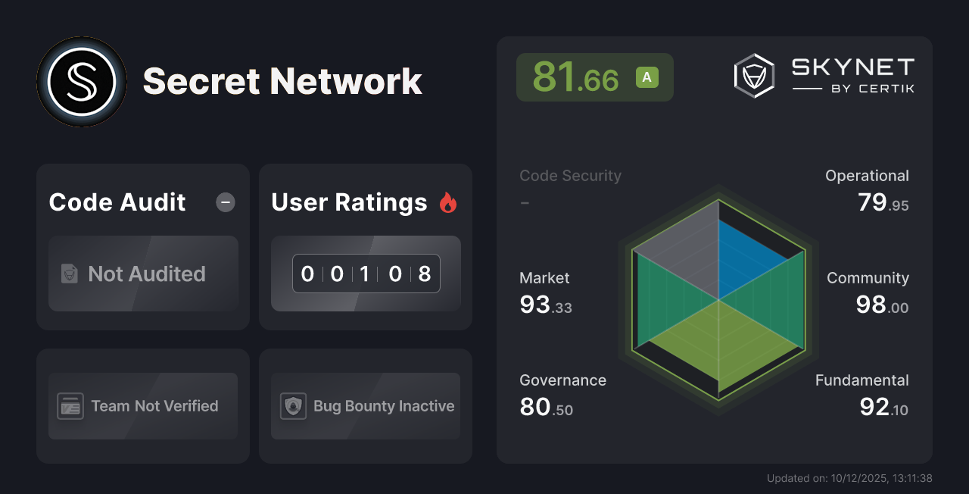The width and height of the screenshot is (969, 494).
Task: Click the green A grade badge
Action: (646, 77)
